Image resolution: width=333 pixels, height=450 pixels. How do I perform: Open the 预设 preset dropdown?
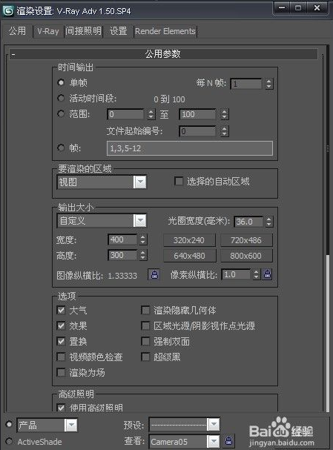tap(184, 425)
